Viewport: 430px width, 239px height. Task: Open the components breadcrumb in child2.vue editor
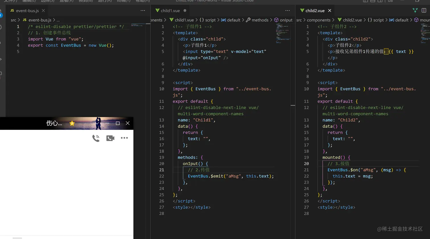click(x=319, y=20)
